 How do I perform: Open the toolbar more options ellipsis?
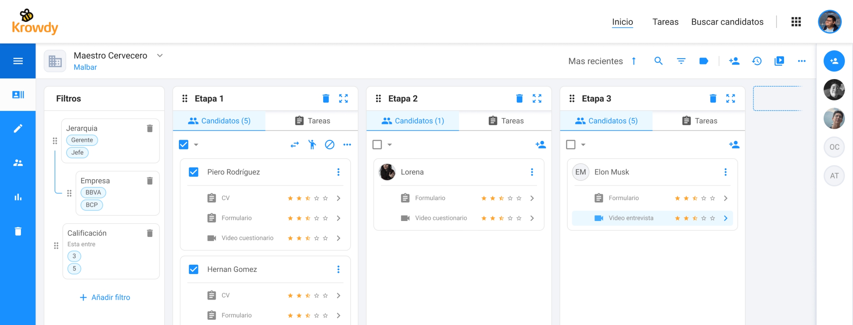[802, 61]
